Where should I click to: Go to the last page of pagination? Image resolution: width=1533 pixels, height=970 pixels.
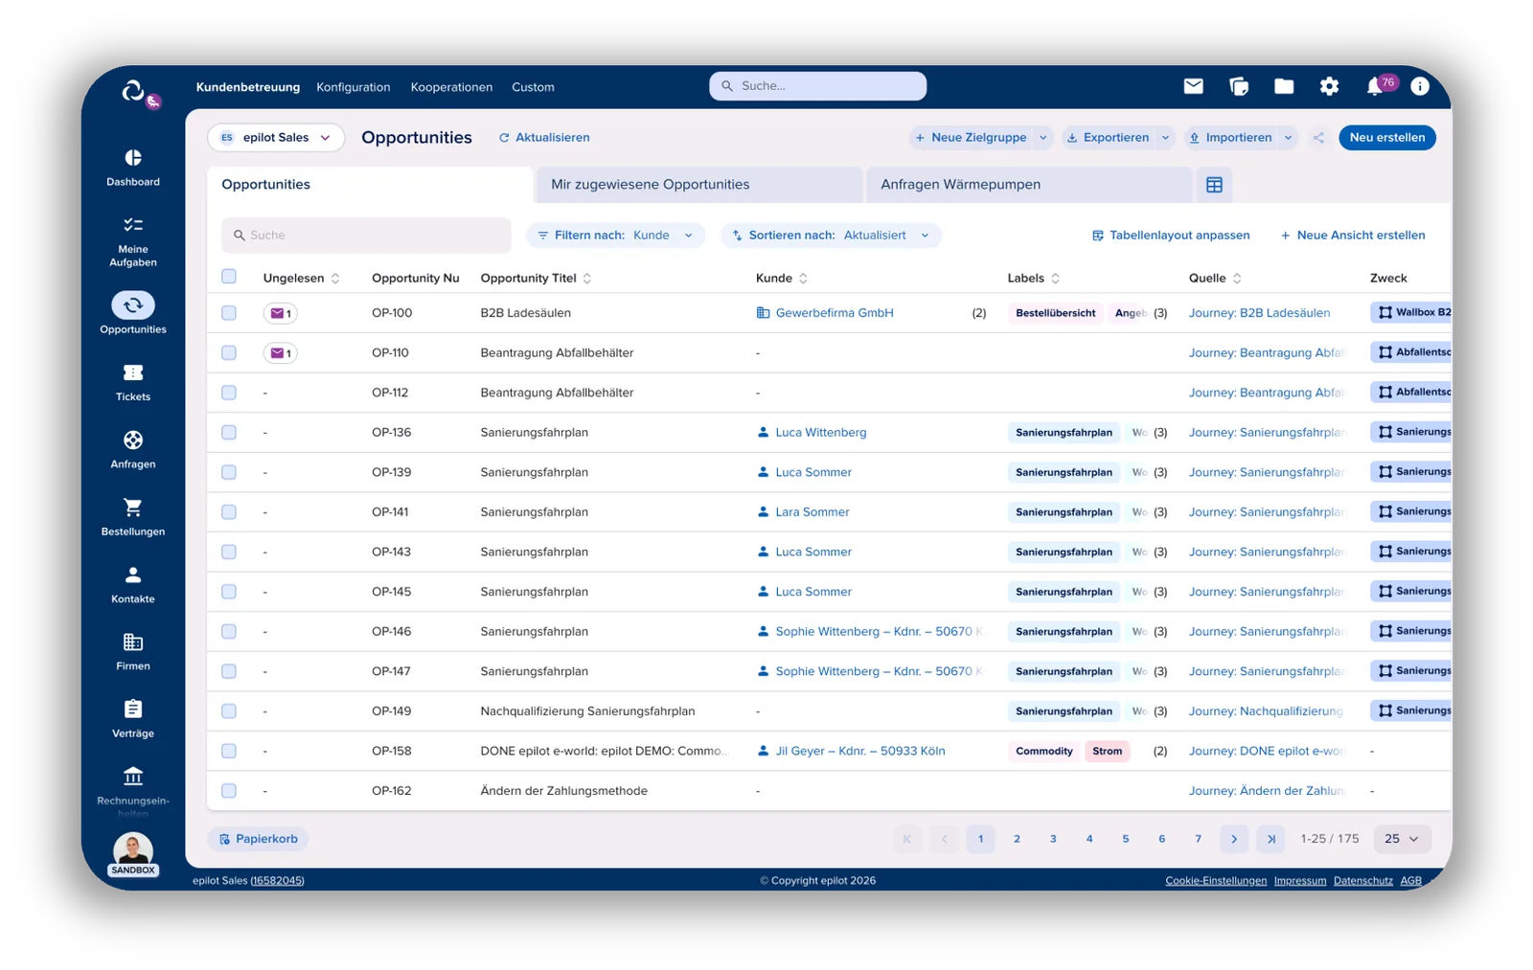click(x=1270, y=839)
